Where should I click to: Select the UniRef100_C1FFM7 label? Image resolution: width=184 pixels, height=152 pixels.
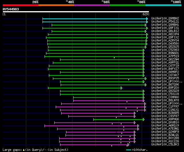165,107
